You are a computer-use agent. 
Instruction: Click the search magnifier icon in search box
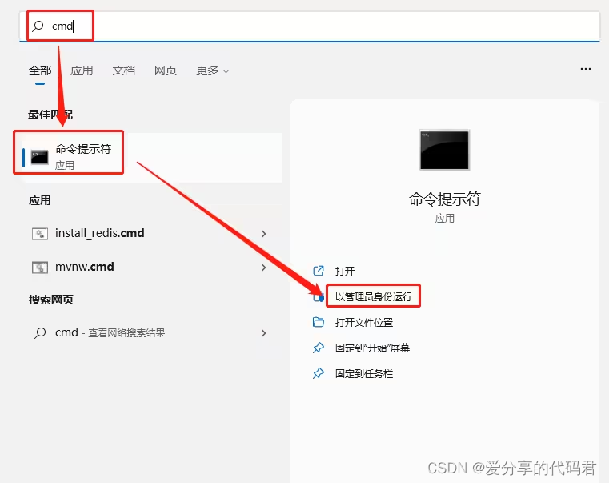coord(38,26)
